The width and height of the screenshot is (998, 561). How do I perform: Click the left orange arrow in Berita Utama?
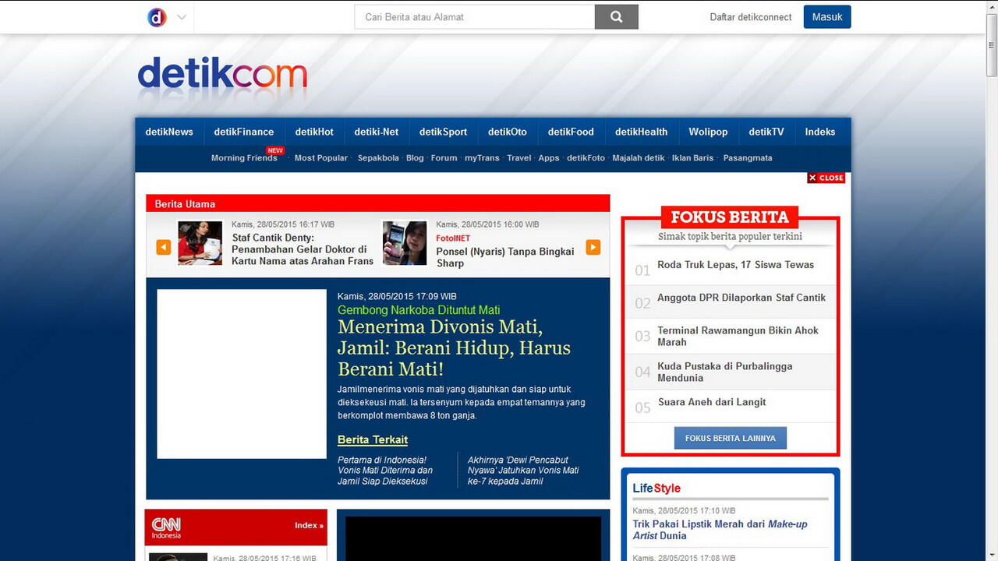pos(164,247)
